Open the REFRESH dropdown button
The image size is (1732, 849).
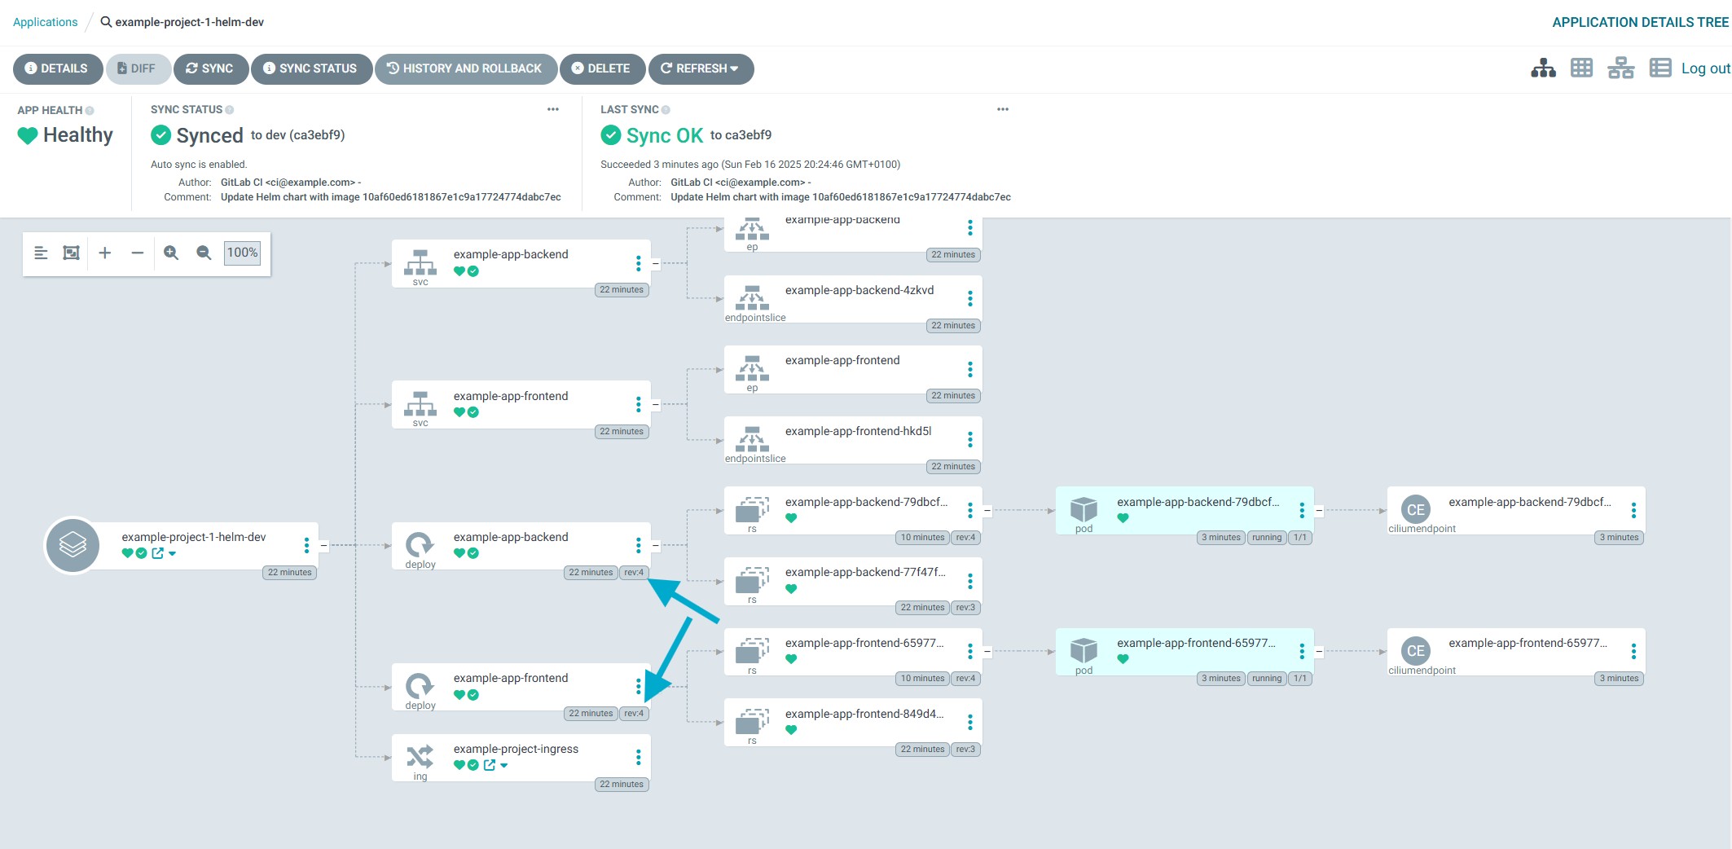[x=701, y=68]
